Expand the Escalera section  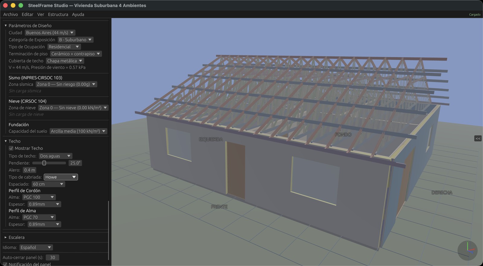[x=6, y=237]
